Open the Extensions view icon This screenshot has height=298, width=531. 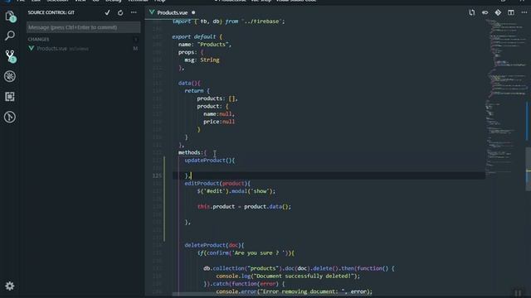(10, 97)
